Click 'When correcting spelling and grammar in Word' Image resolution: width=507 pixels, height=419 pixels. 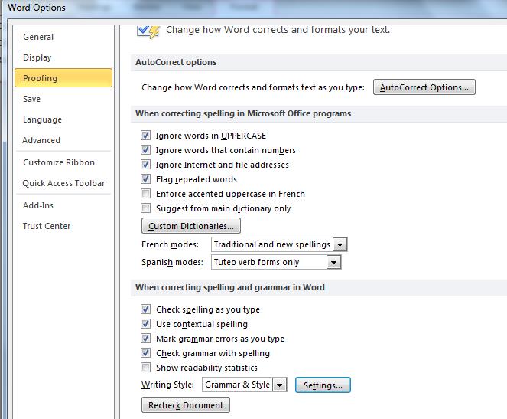pos(230,287)
